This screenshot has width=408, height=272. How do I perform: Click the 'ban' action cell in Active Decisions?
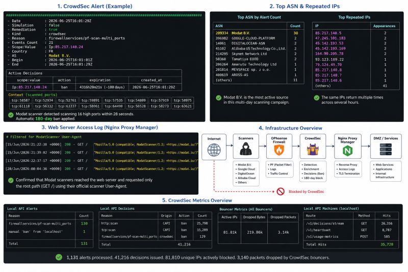[64, 87]
